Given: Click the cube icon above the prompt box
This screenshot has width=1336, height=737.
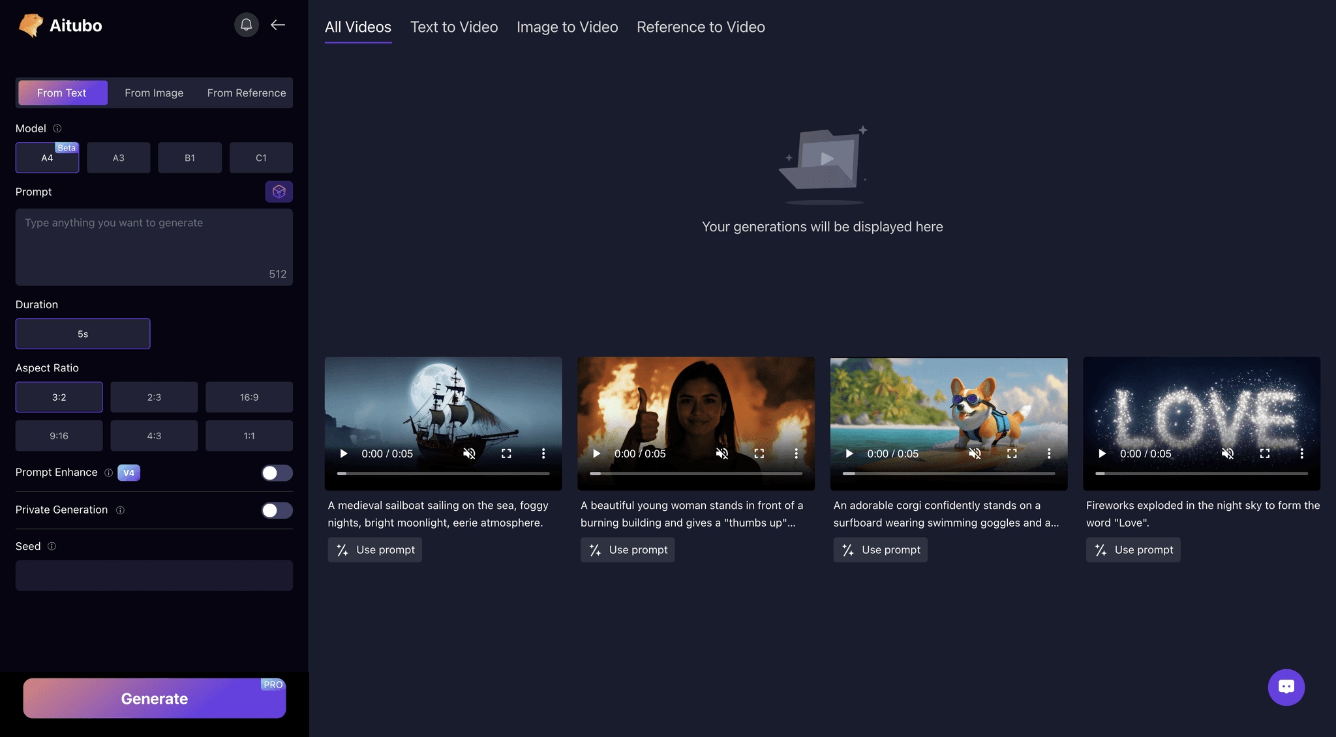Looking at the screenshot, I should [279, 192].
